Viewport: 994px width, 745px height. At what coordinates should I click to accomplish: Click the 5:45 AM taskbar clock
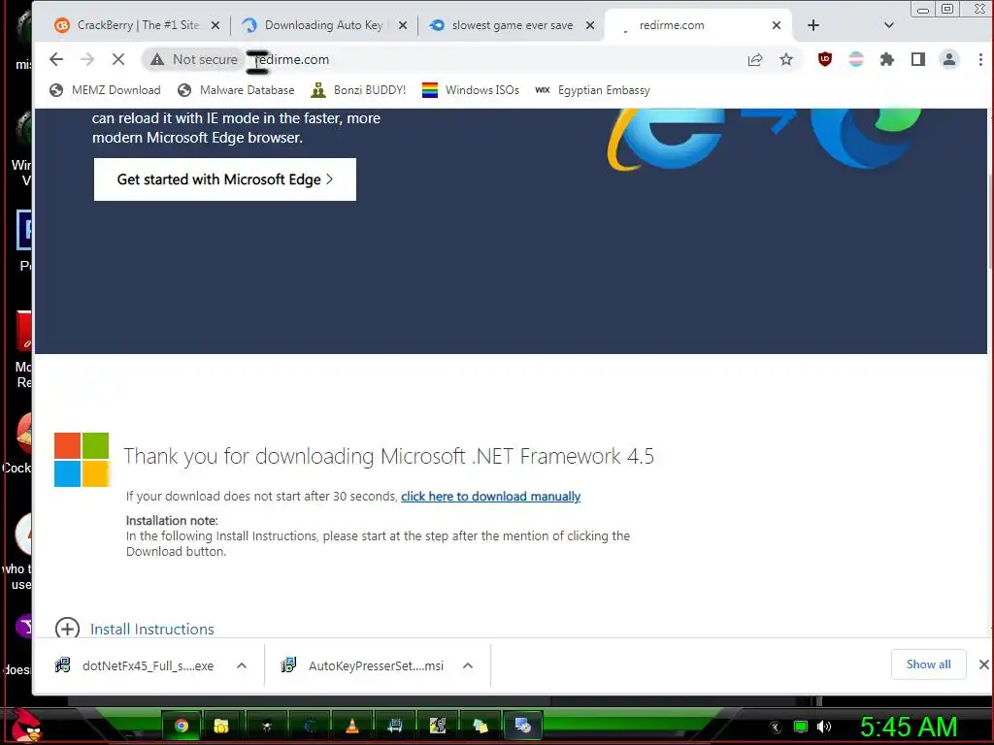[909, 728]
